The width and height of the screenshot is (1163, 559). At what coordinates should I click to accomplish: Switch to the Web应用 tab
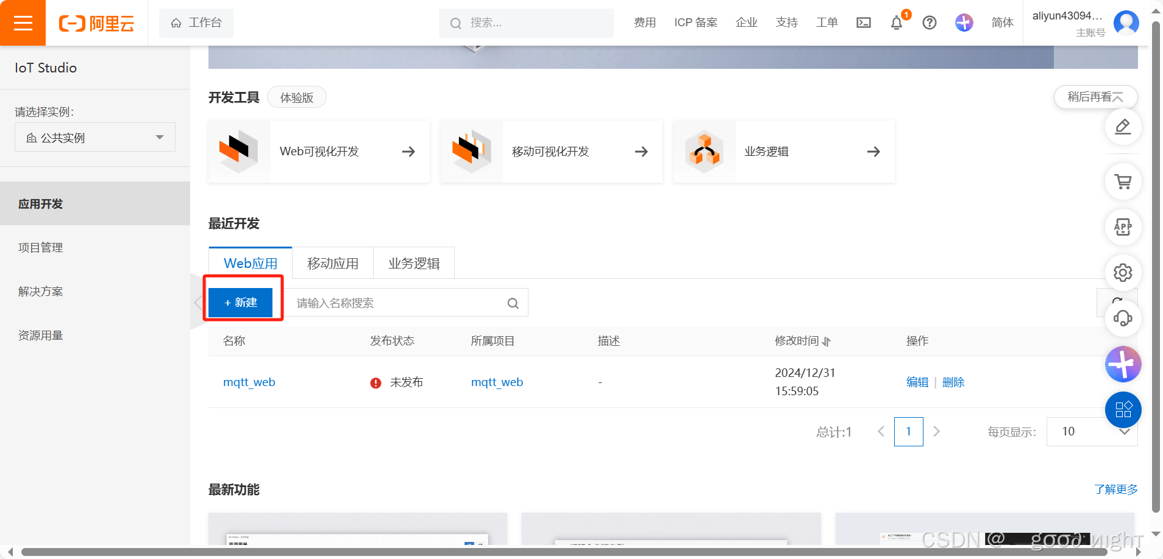tap(251, 263)
